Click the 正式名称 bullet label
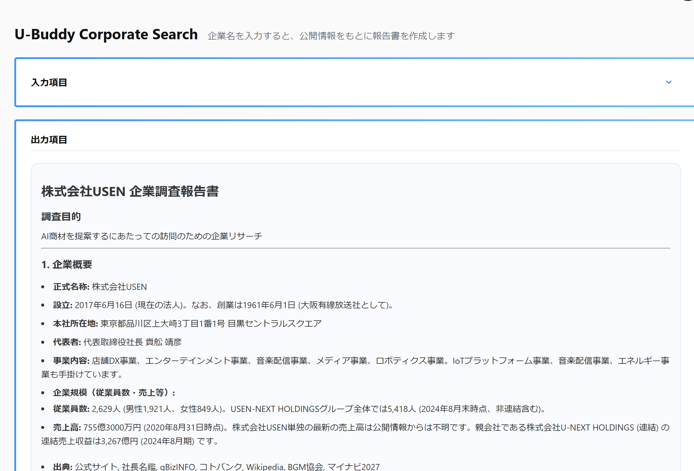Screen dimensions: 694x471 71,287
